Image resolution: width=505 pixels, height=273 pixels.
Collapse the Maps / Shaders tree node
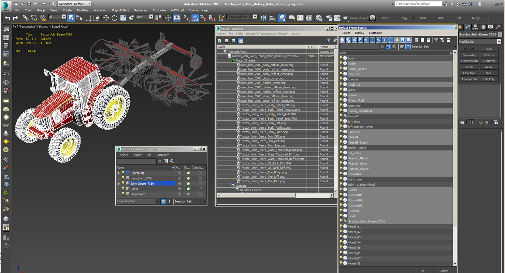[234, 60]
